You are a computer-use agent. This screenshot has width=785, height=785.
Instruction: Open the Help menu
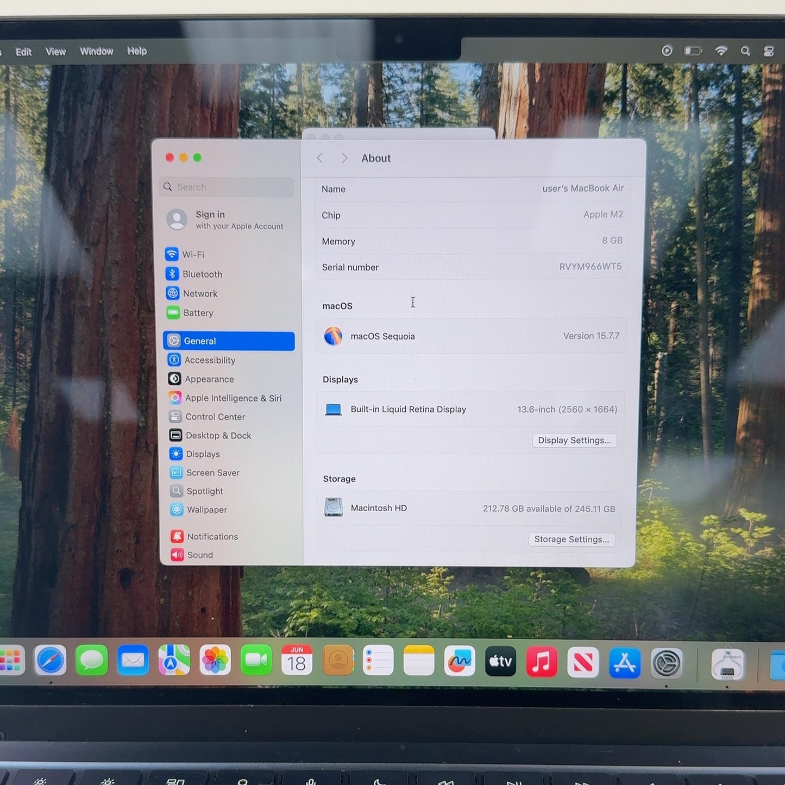(x=137, y=51)
